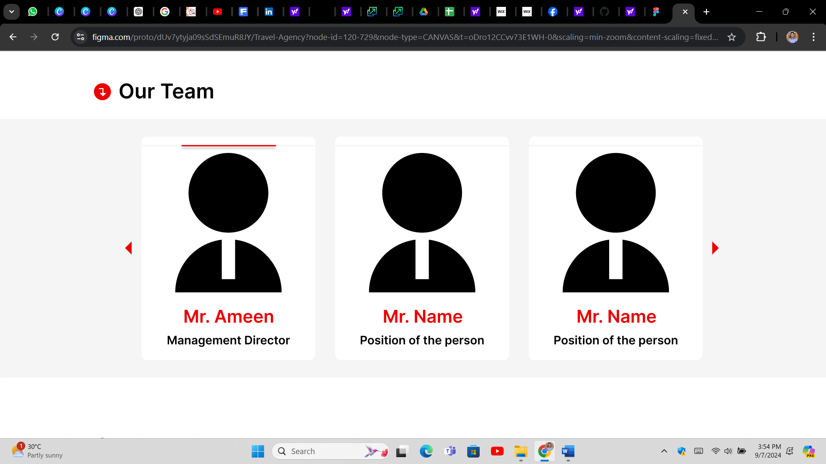Viewport: 826px width, 464px height.
Task: Open the Chrome profile avatar
Action: 792,37
